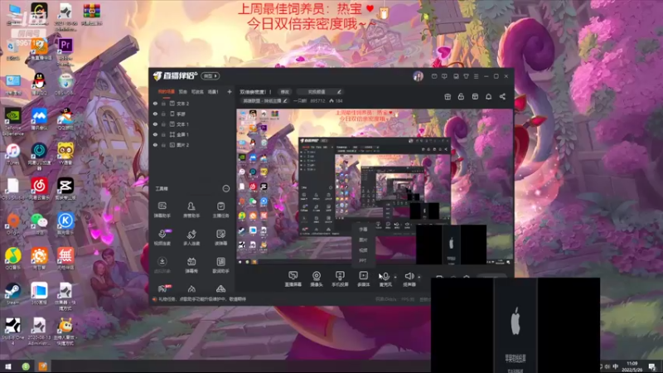Screen dimensions: 663x373
Task: Open the mode switch pill near logo
Action: 211,76
